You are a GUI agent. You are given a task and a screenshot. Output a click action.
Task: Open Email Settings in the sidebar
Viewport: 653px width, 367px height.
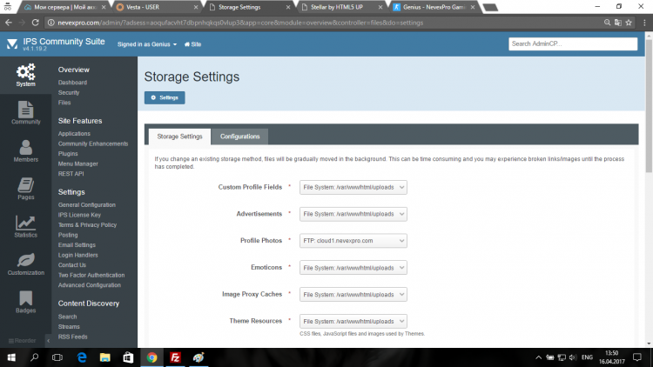coord(77,244)
